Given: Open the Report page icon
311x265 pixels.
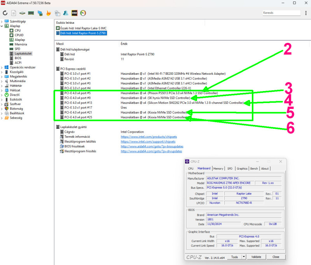Looking at the screenshot, I should pos(14,13).
